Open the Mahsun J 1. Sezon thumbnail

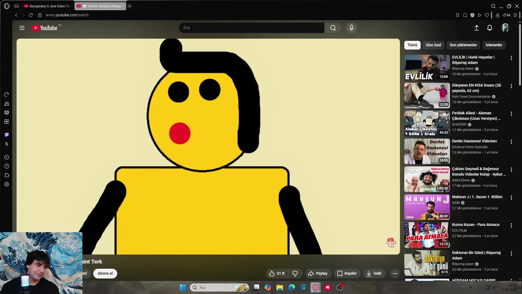coord(427,207)
